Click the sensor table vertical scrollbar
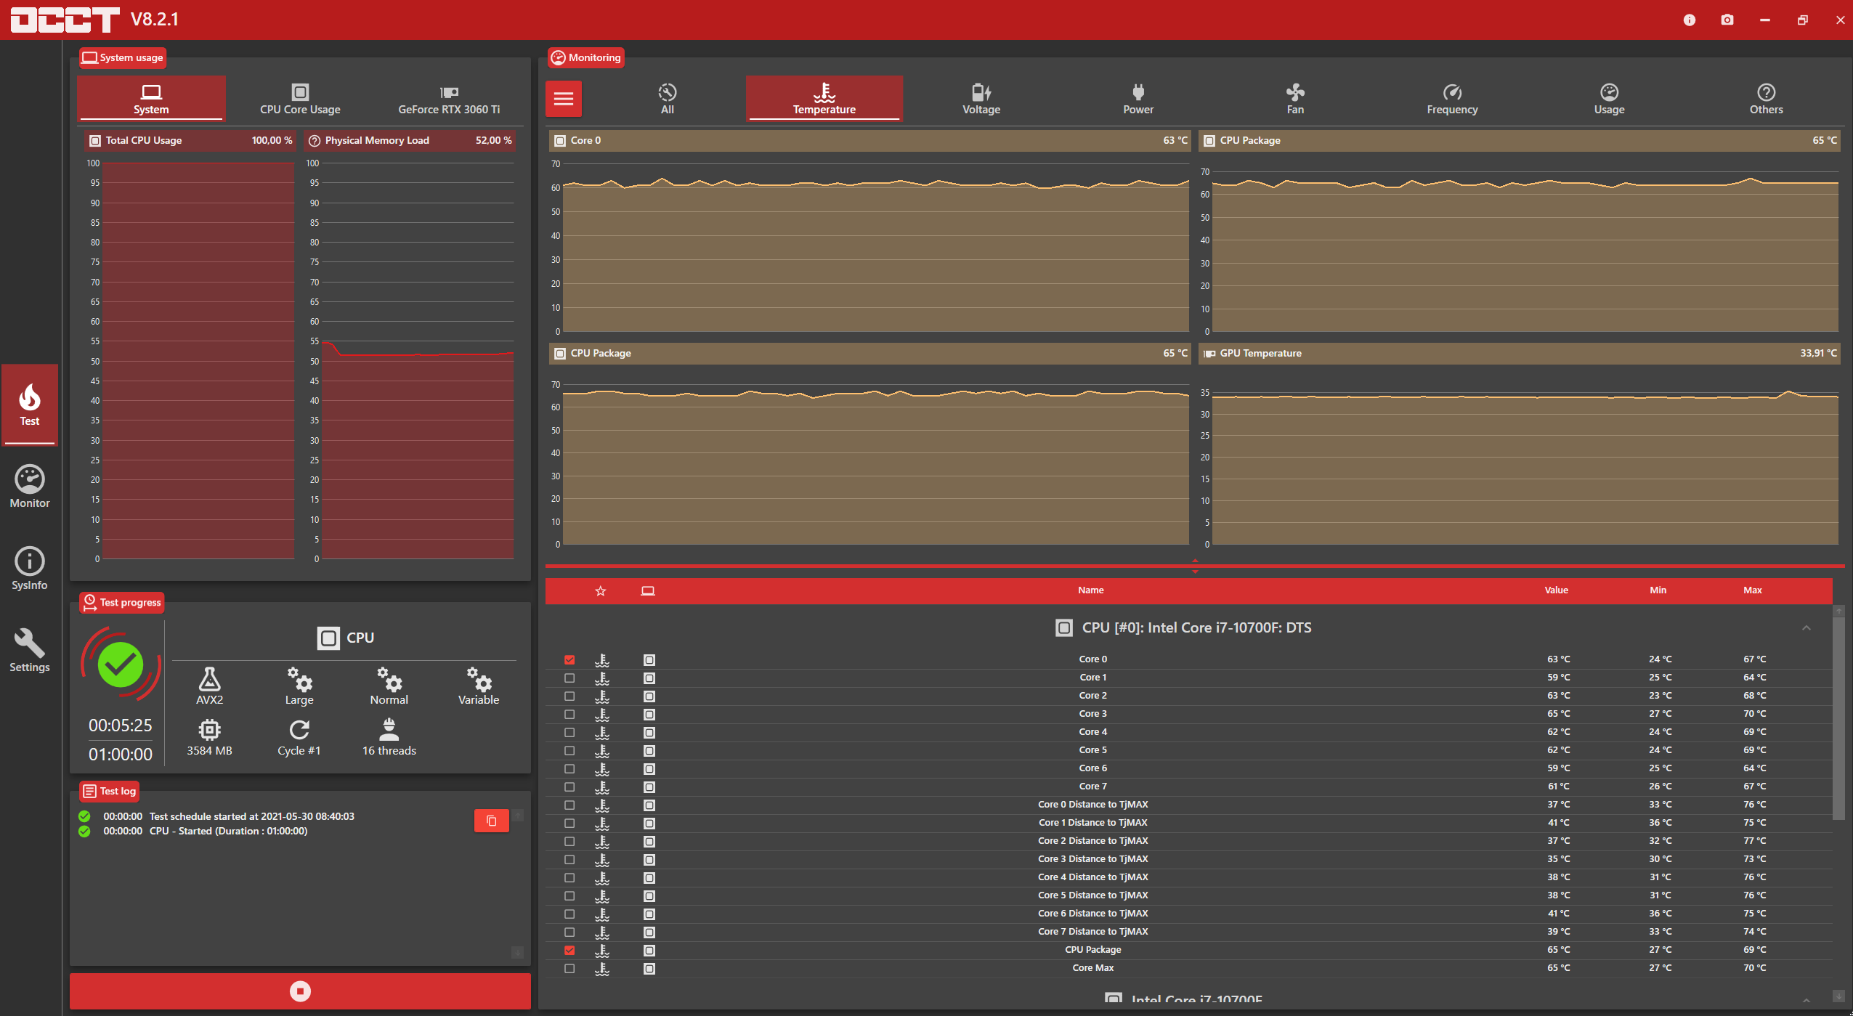Image resolution: width=1853 pixels, height=1016 pixels. coord(1838,719)
